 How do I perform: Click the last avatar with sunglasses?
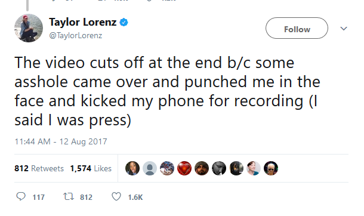click(271, 168)
